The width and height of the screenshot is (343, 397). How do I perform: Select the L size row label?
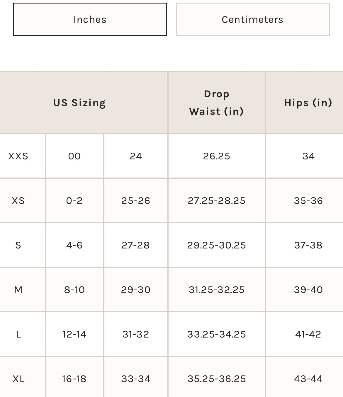18,334
